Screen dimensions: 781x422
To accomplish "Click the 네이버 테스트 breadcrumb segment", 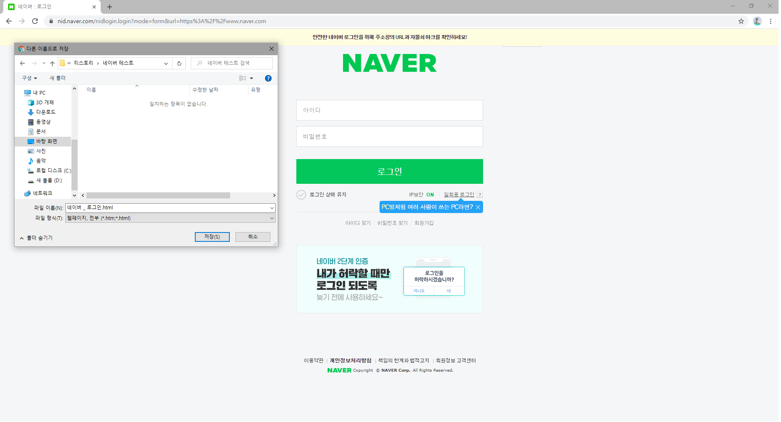I will pos(118,63).
